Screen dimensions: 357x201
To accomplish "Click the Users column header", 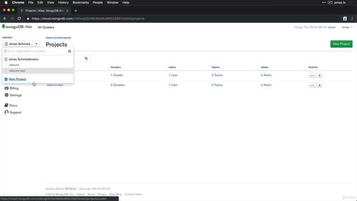I will tap(172, 67).
